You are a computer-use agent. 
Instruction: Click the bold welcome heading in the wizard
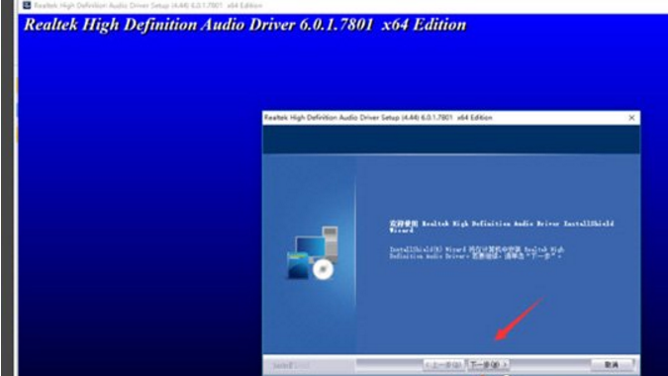[x=502, y=227]
